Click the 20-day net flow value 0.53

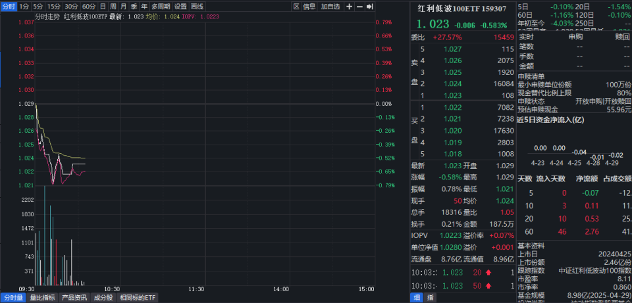(x=591, y=219)
